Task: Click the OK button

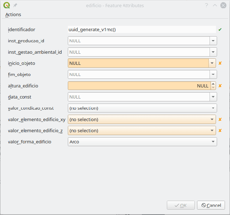Action: pyautogui.click(x=181, y=205)
